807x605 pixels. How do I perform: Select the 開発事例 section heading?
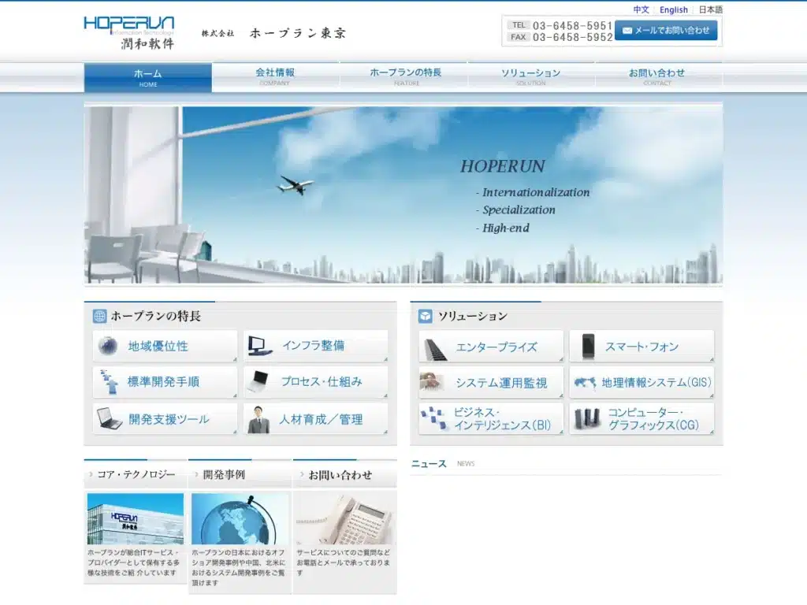224,474
